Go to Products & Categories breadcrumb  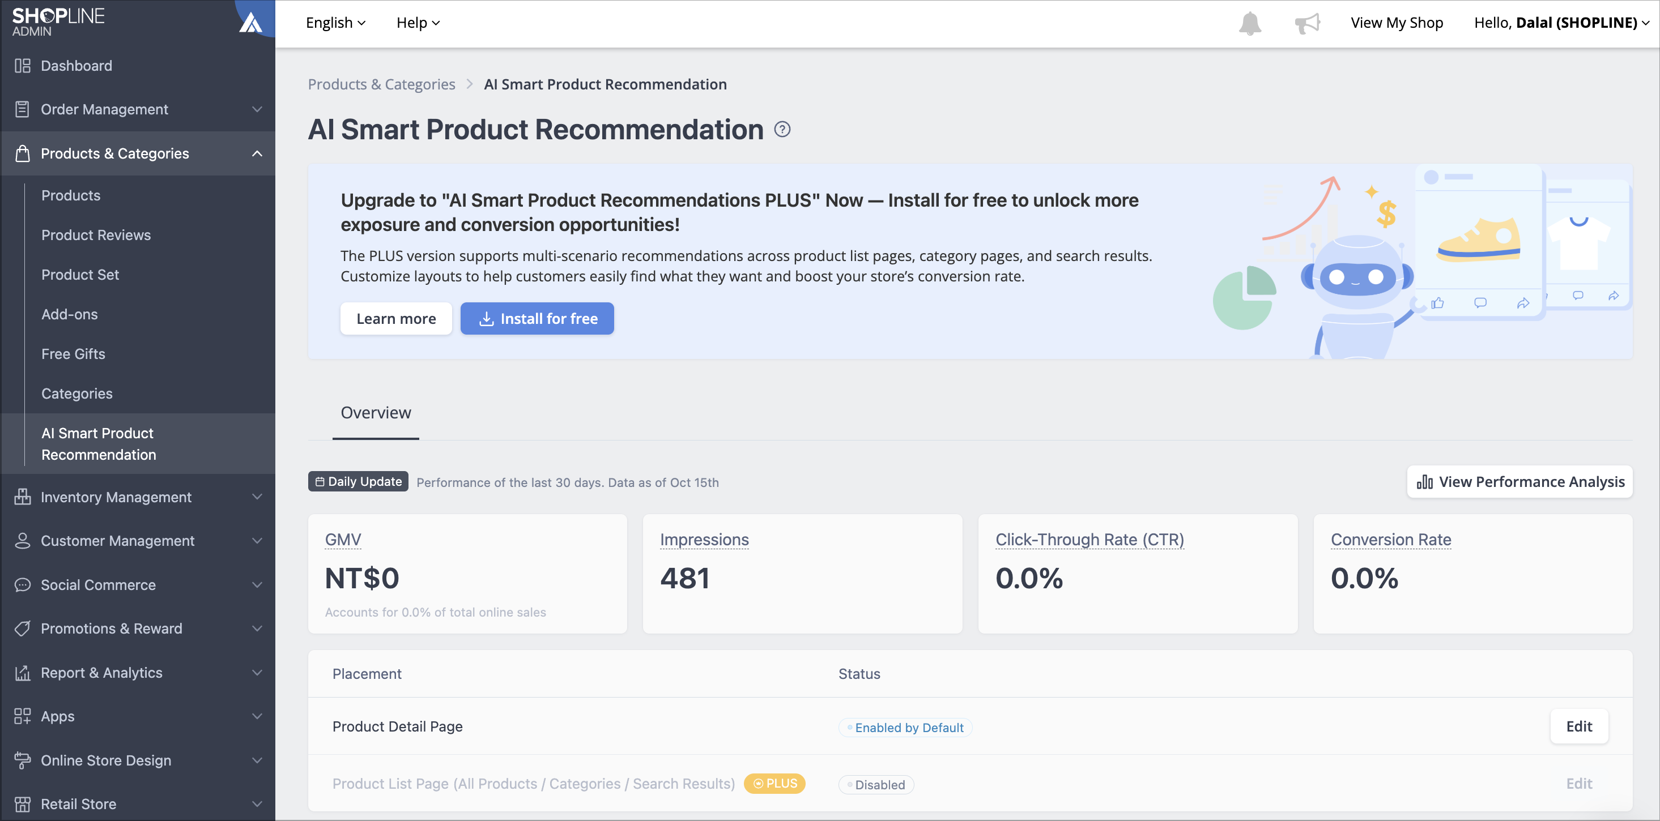[381, 84]
